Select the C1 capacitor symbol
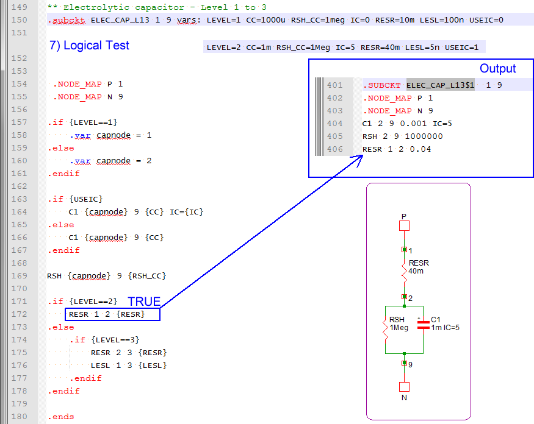Screen dimensions: 534x424 422,327
